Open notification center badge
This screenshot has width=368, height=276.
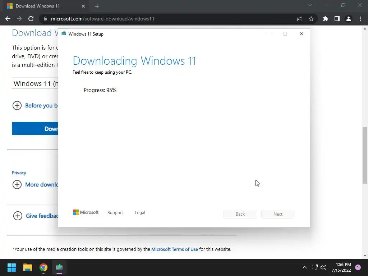pyautogui.click(x=358, y=267)
